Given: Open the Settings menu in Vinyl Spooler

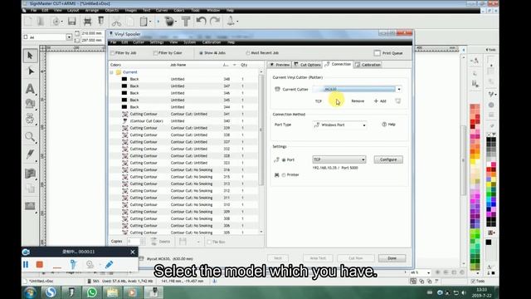Looking at the screenshot, I should click(x=157, y=42).
